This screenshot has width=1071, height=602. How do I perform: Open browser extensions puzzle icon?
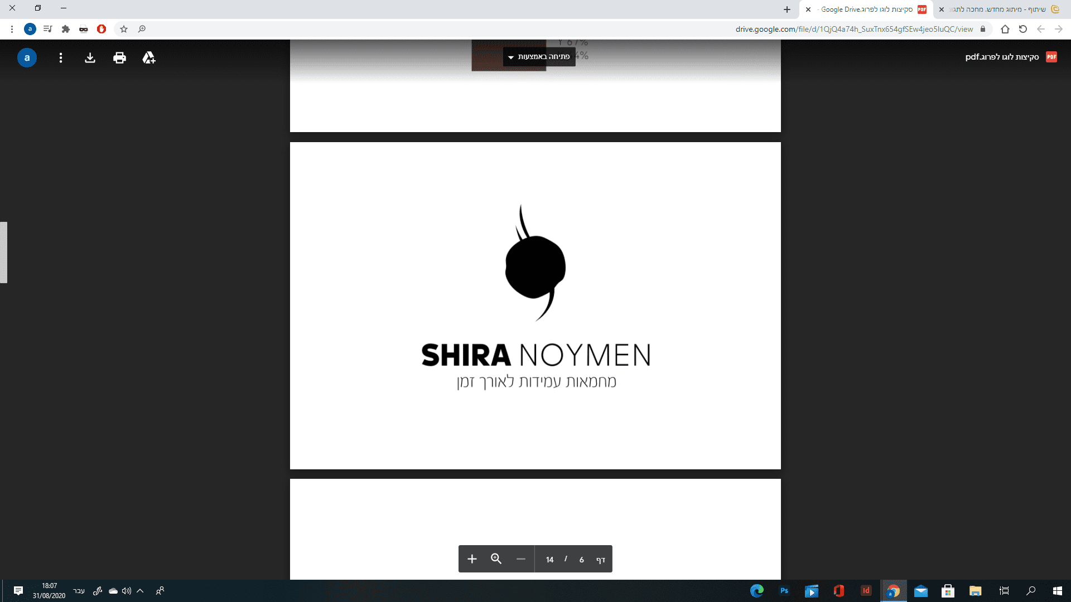[x=66, y=29]
